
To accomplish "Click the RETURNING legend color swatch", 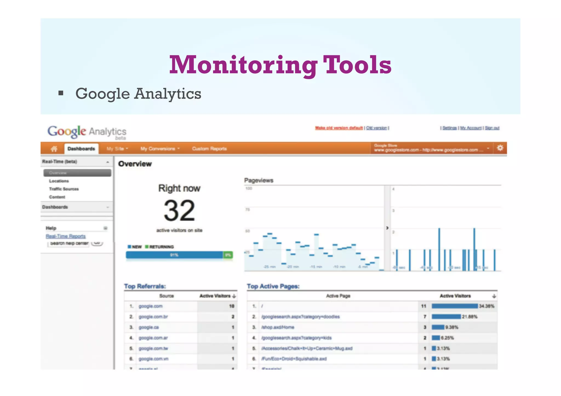I will pos(147,247).
